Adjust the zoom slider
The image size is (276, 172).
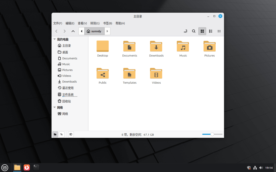[x=212, y=134]
